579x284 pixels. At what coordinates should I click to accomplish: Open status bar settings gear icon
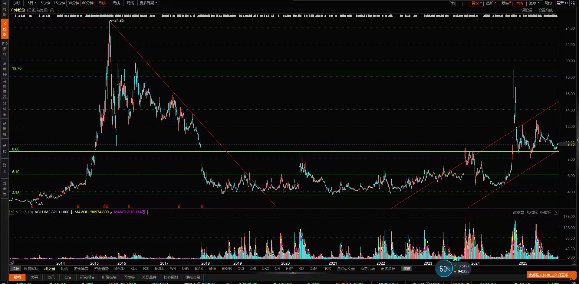pyautogui.click(x=574, y=283)
